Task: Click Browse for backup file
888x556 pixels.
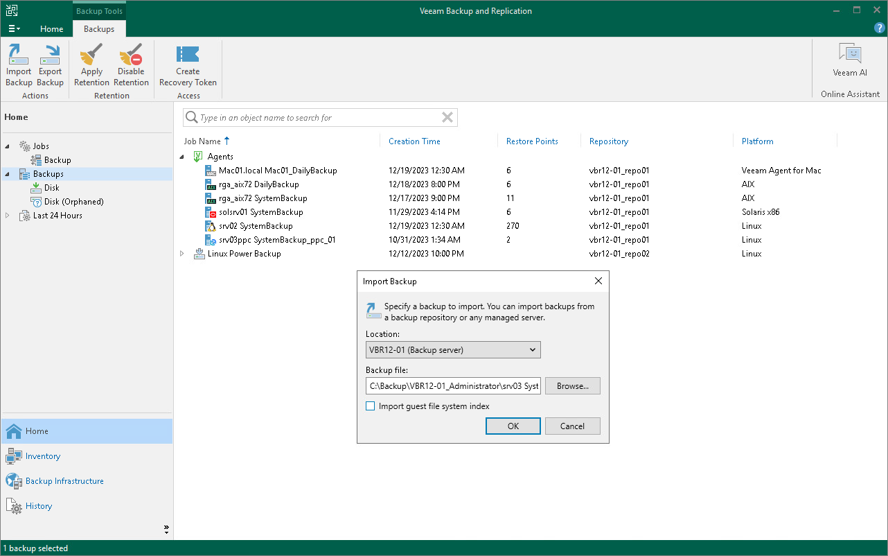Action: tap(572, 386)
